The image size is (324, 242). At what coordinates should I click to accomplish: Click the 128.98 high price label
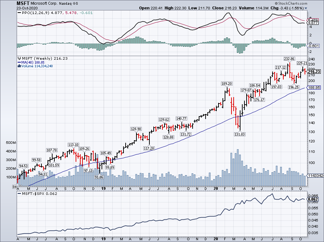click(x=136, y=129)
